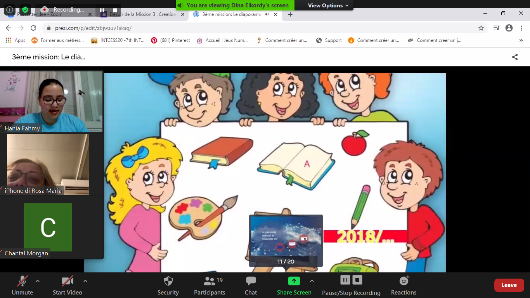Click the Prezi share icon
Image resolution: width=530 pixels, height=298 pixels.
tap(515, 57)
